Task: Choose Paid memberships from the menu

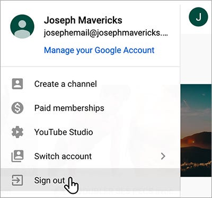Action: (90, 108)
